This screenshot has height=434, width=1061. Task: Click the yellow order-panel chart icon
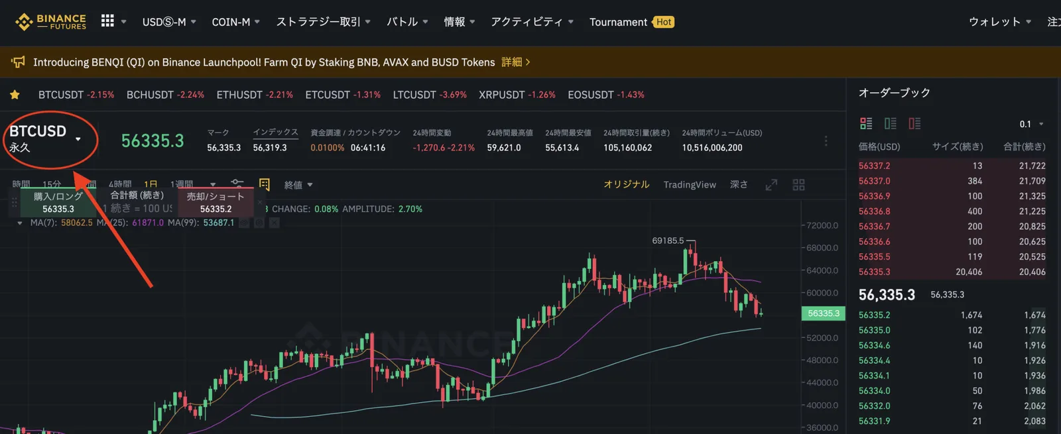coord(265,184)
